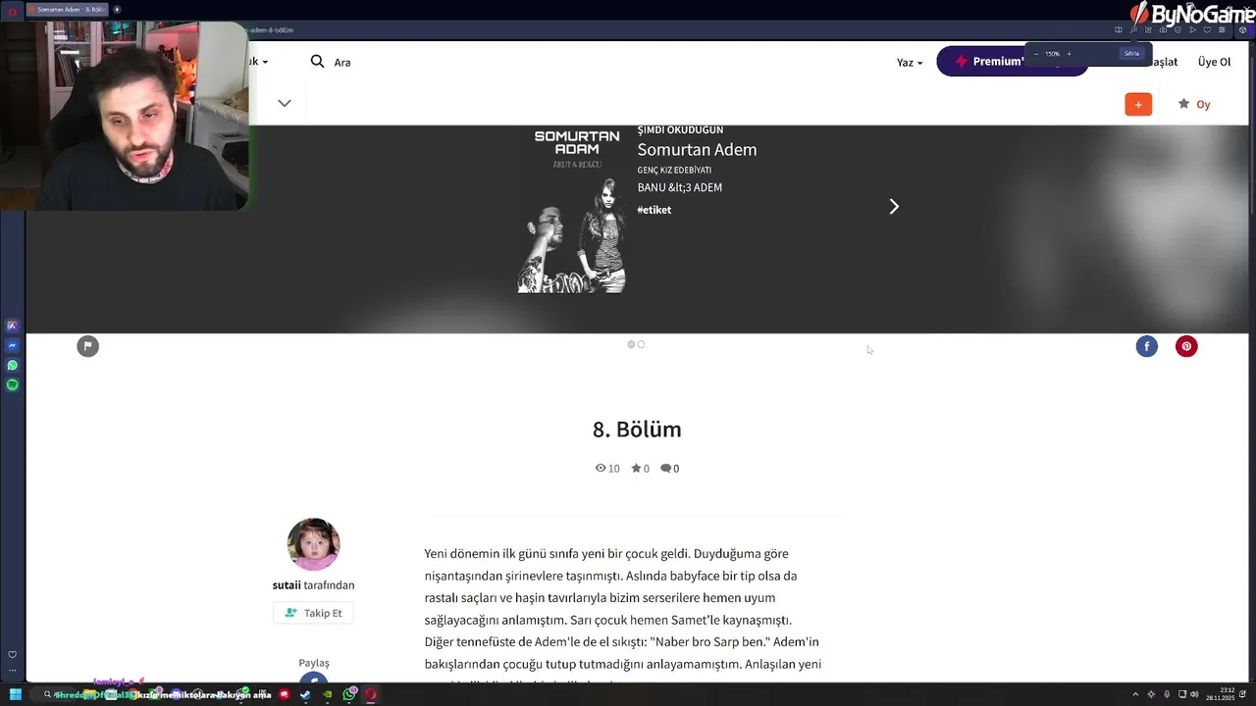
Task: Open the Opera GX taskbar icon
Action: click(x=371, y=694)
